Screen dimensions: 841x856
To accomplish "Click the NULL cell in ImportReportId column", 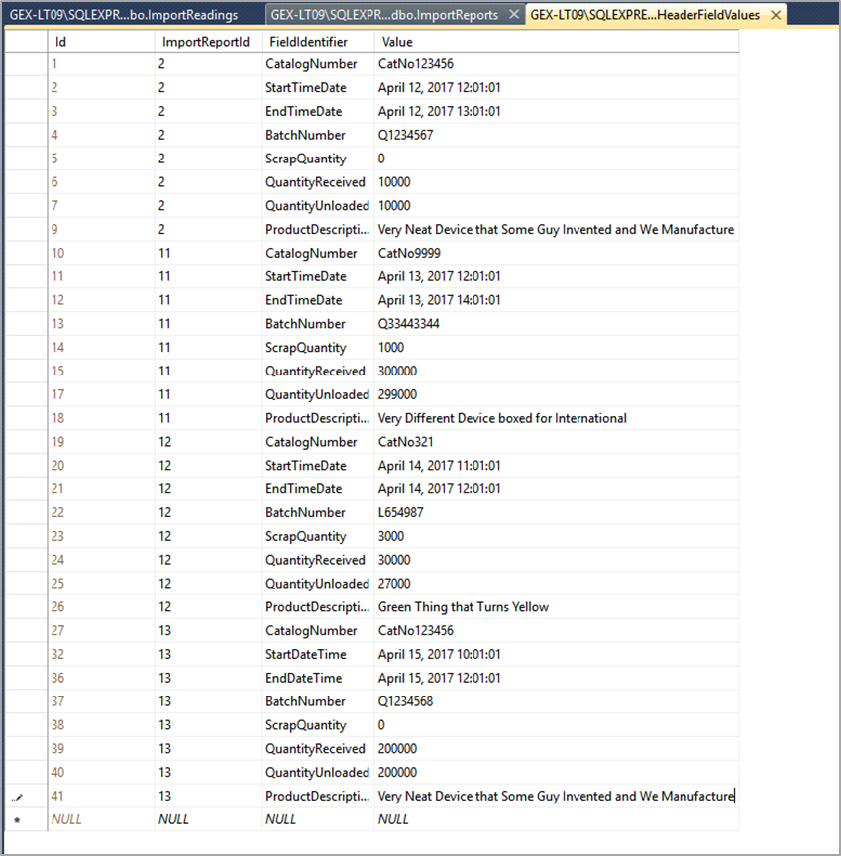I will (x=208, y=819).
